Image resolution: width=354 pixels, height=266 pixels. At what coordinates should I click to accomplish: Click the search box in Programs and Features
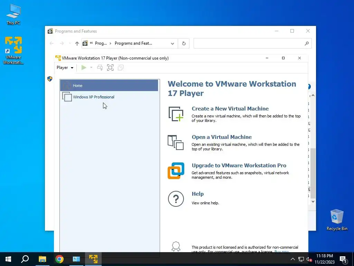pyautogui.click(x=253, y=43)
